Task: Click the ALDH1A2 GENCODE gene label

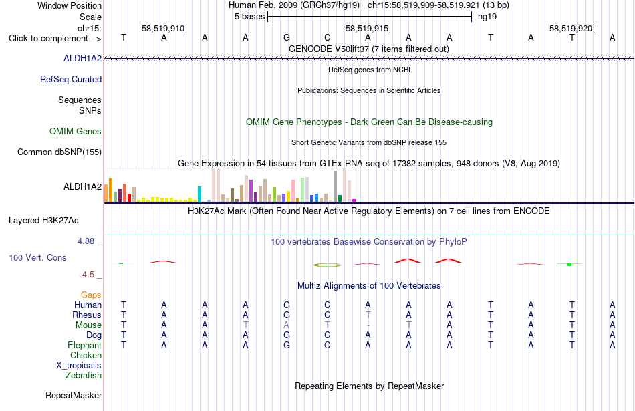Action: (x=83, y=59)
